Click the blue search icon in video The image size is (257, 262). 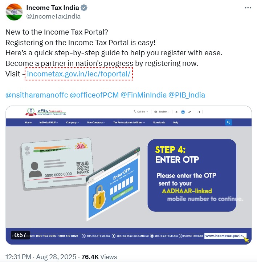pos(228,122)
